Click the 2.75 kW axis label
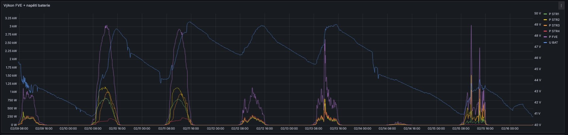568x135 pixels. 11,34
